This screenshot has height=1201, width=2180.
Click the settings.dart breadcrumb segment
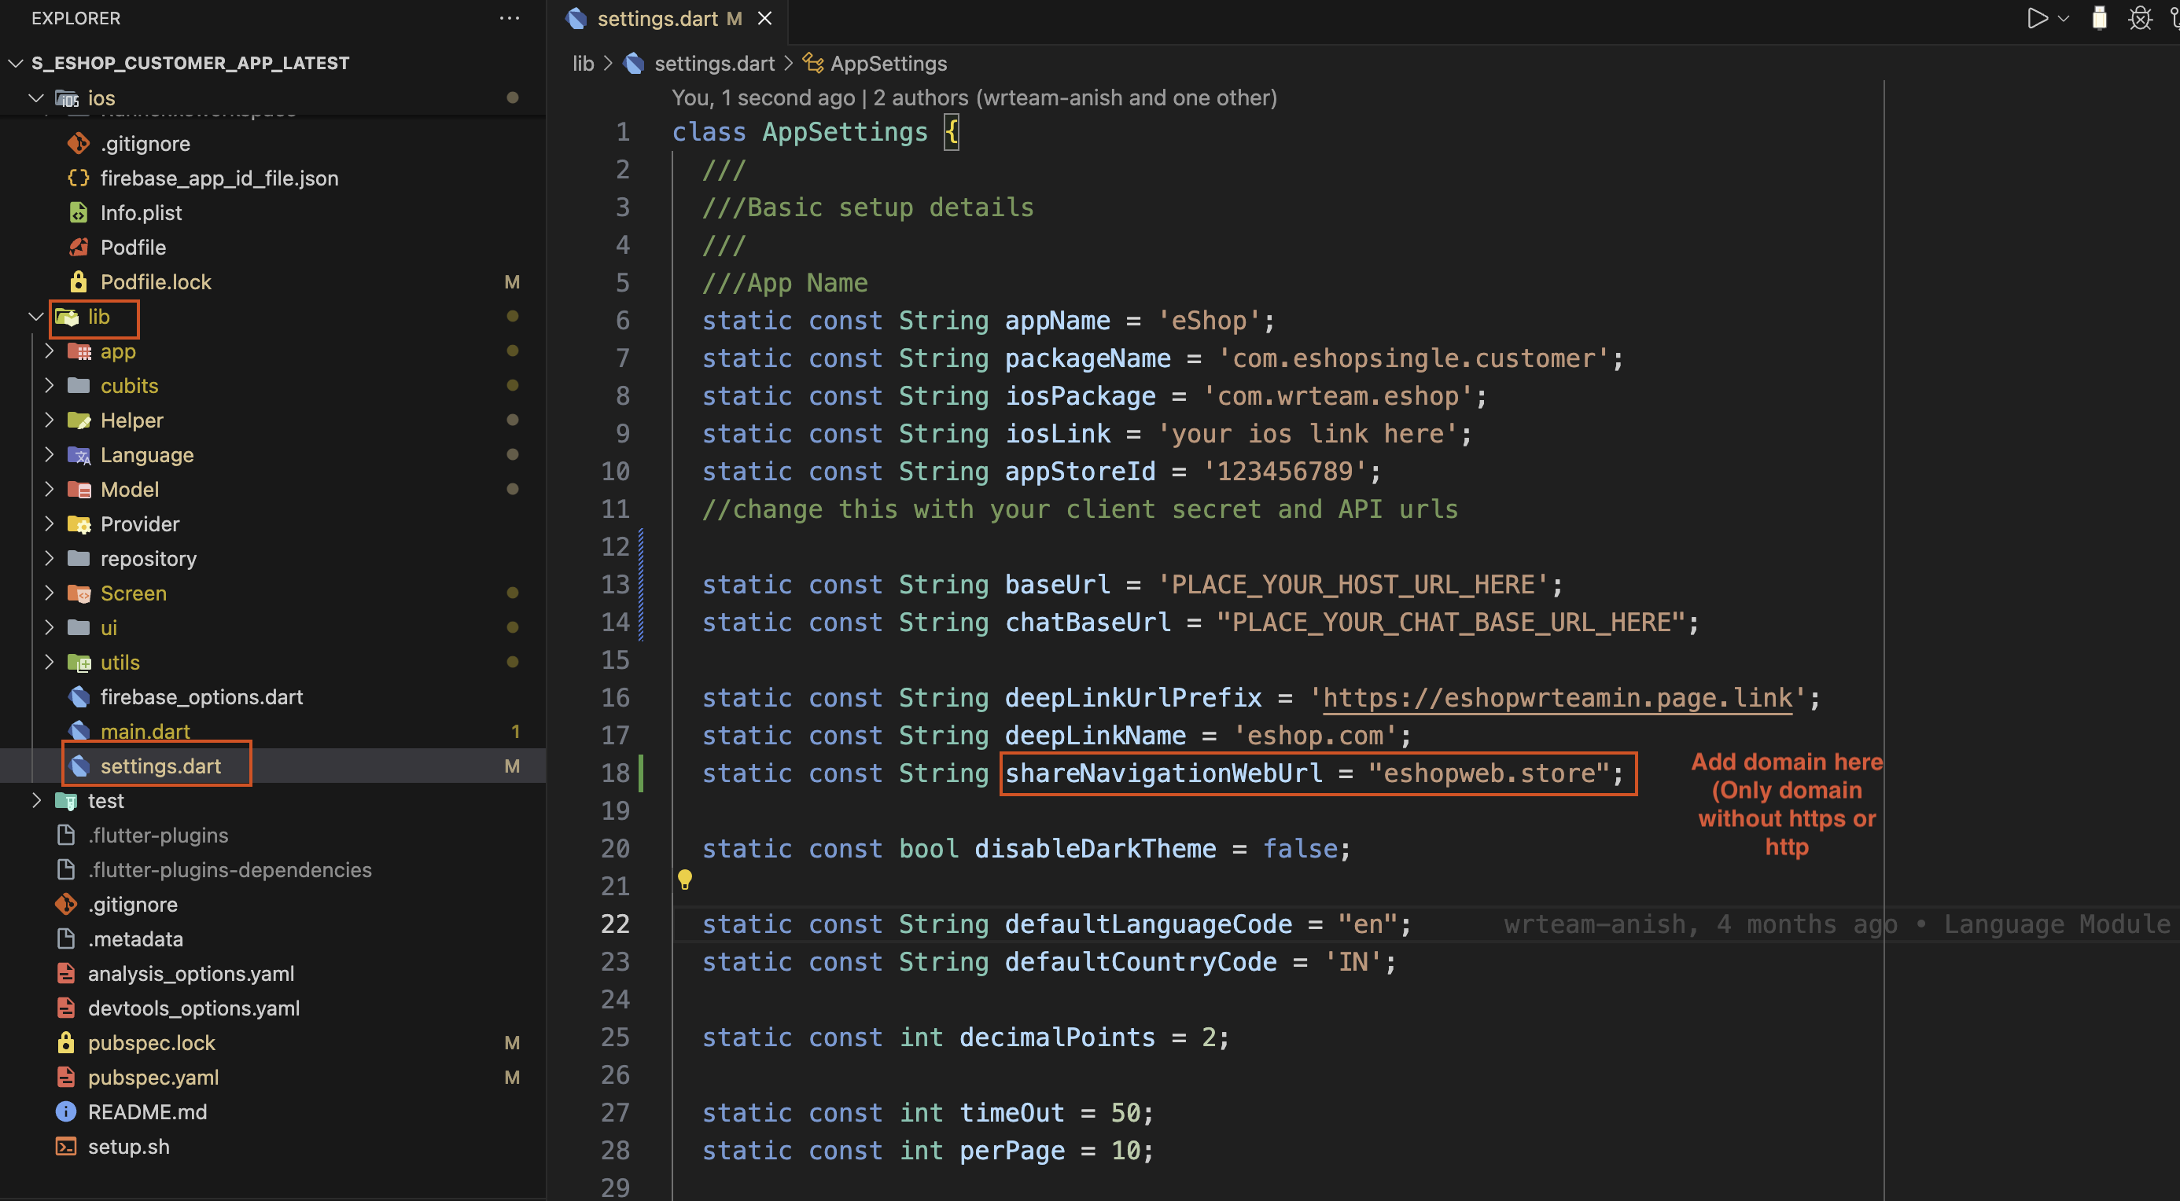pyautogui.click(x=714, y=64)
